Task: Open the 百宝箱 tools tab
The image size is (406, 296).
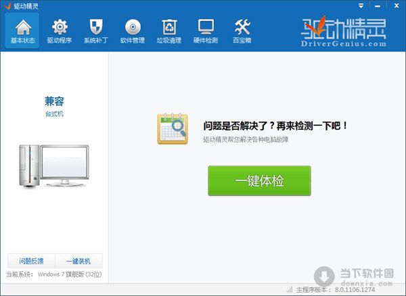Action: coord(242,30)
